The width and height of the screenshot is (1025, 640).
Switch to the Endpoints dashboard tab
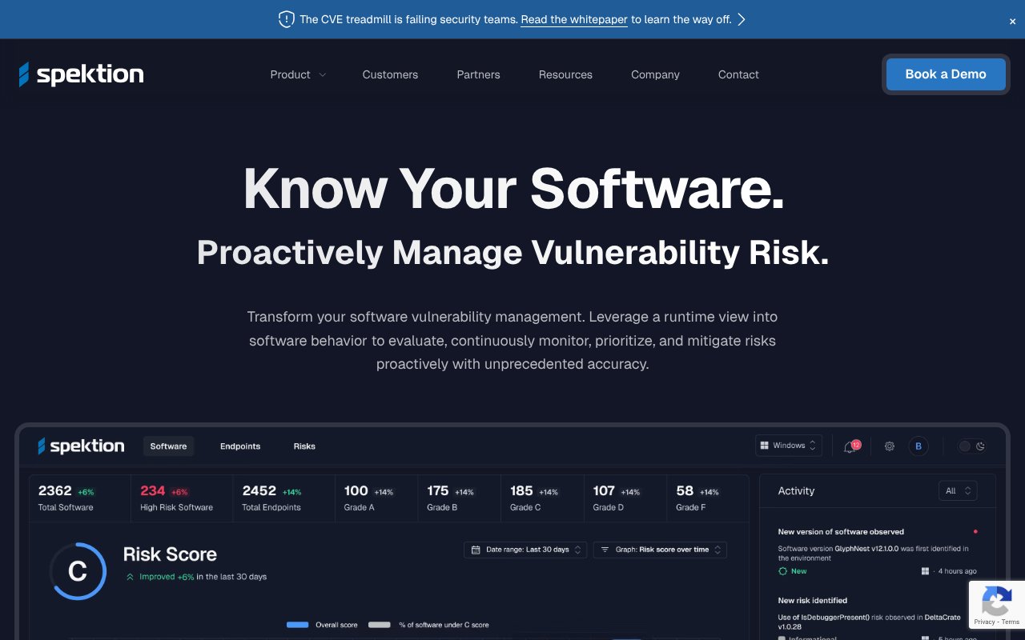pos(240,446)
